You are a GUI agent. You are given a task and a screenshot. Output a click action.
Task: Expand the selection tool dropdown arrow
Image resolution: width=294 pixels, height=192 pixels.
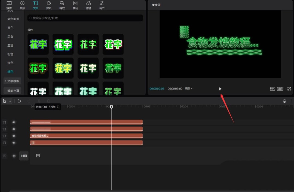(x=10, y=101)
